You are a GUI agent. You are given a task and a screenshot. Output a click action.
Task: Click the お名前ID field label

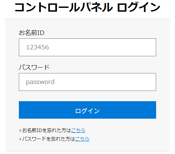click(32, 33)
